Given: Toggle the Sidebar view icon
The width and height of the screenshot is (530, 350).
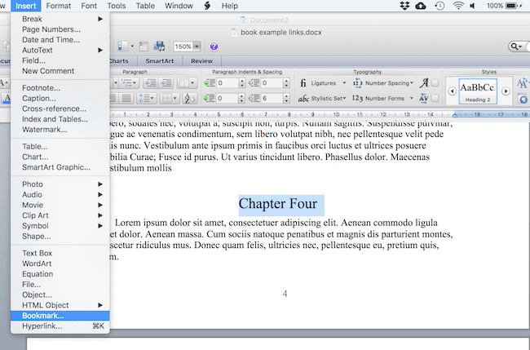Looking at the screenshot, I should coord(122,47).
